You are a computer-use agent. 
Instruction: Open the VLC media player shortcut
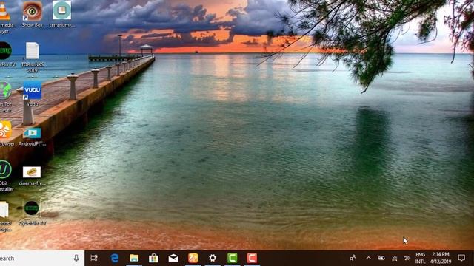[5, 16]
